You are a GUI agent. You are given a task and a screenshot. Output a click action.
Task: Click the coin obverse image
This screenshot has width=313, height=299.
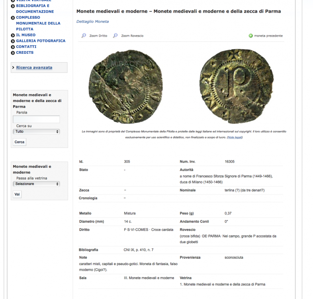click(126, 87)
